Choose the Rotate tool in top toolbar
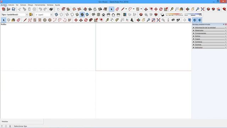This screenshot has width=227, height=128. tap(161, 9)
